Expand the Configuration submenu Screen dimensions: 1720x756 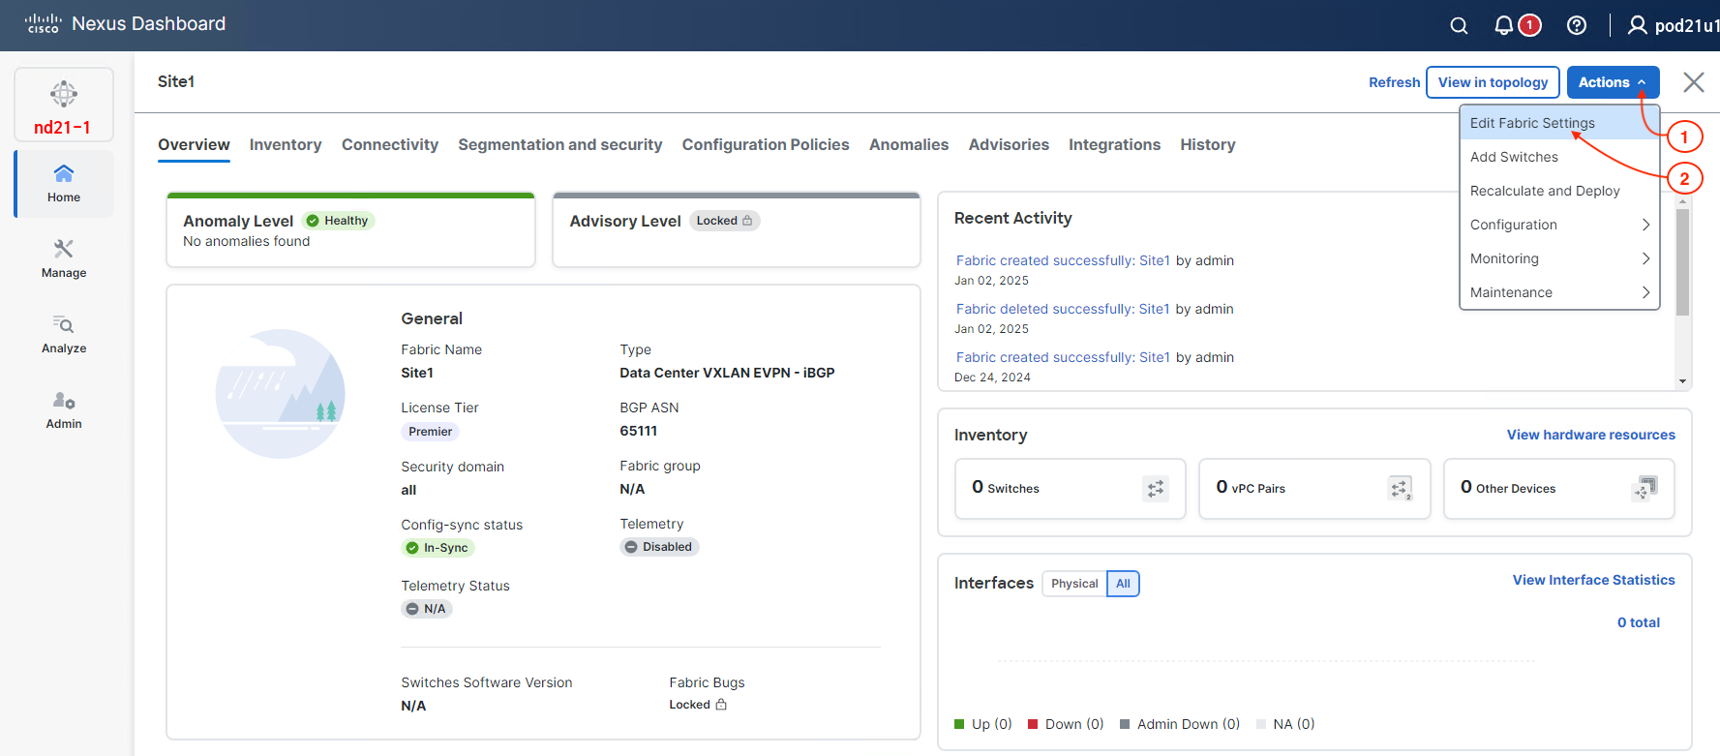point(1558,225)
